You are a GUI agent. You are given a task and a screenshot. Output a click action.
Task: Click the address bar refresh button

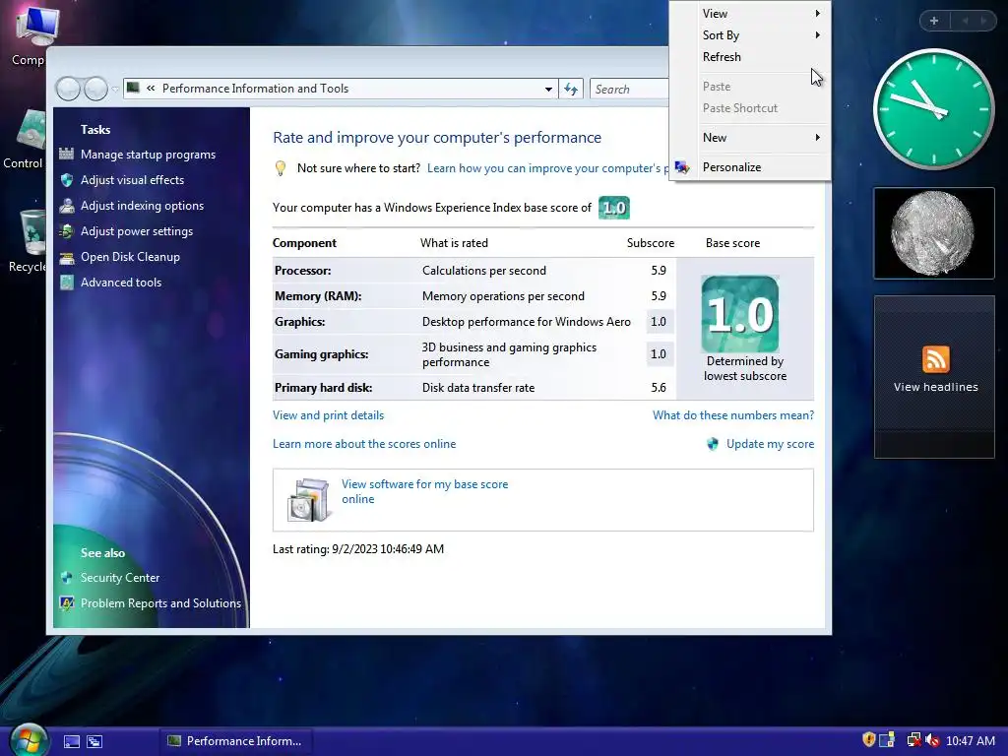[x=571, y=89]
